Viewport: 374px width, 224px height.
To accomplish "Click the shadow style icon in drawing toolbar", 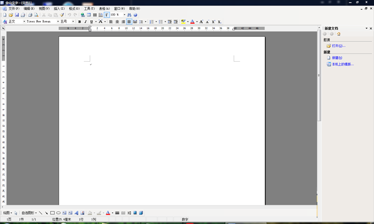I will pyautogui.click(x=135, y=213).
